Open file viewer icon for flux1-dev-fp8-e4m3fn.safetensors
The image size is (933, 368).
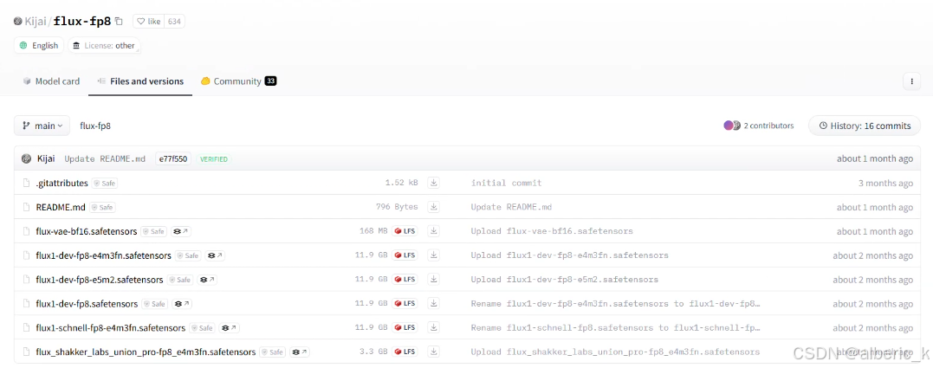tap(215, 255)
